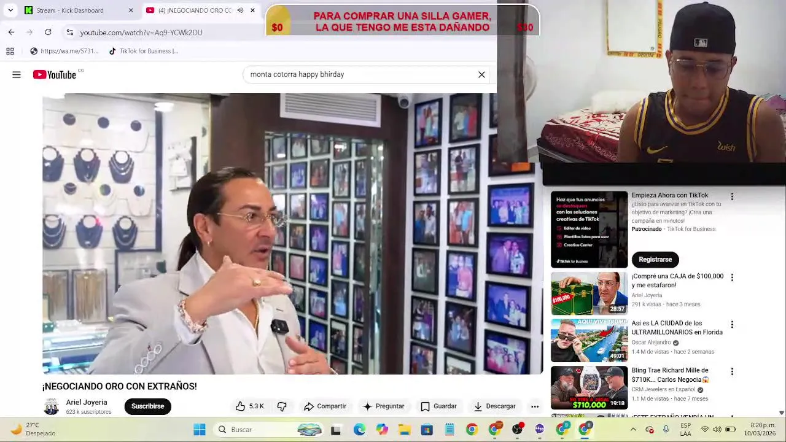
Task: Open the TikTok for Business ad thumbnail
Action: click(x=589, y=229)
